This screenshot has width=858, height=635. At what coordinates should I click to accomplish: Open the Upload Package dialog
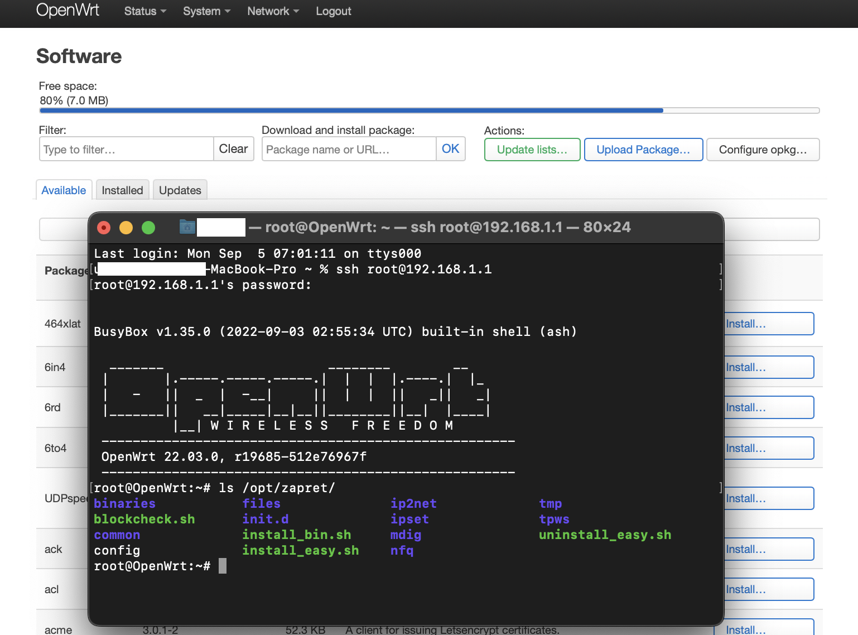click(x=643, y=150)
